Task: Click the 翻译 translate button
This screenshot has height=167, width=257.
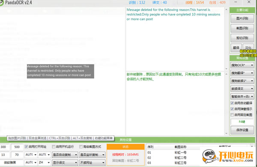Action: pos(236,48)
